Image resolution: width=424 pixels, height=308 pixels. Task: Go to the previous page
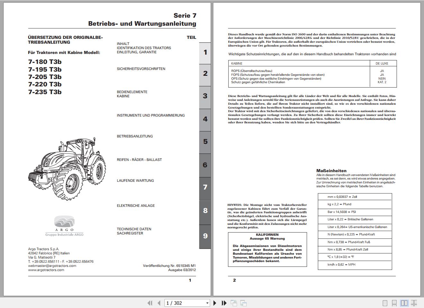(x=159, y=303)
